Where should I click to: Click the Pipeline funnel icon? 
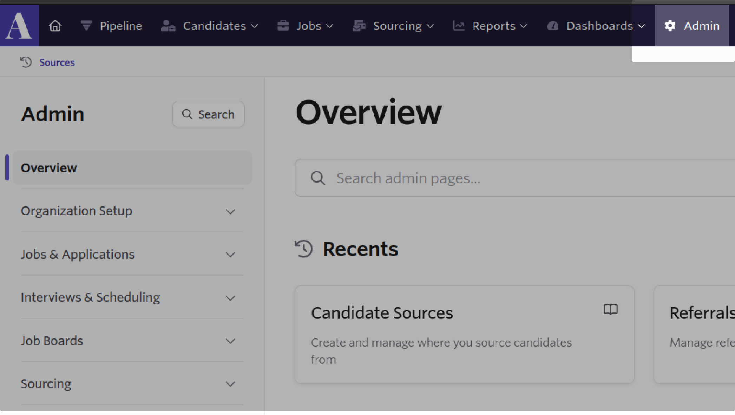[x=86, y=26]
